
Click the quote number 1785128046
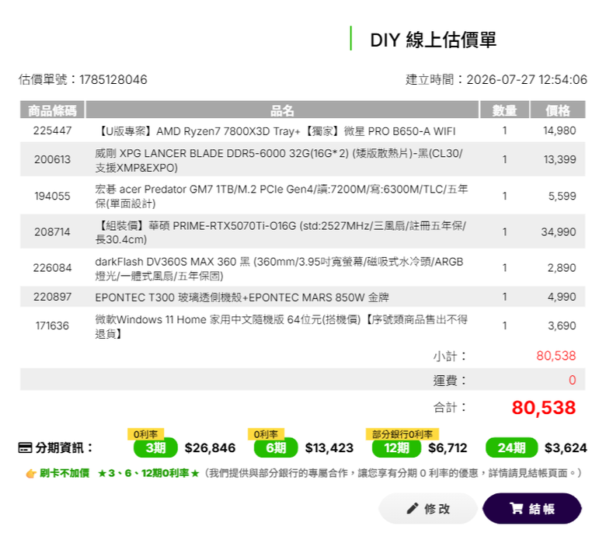pos(113,79)
